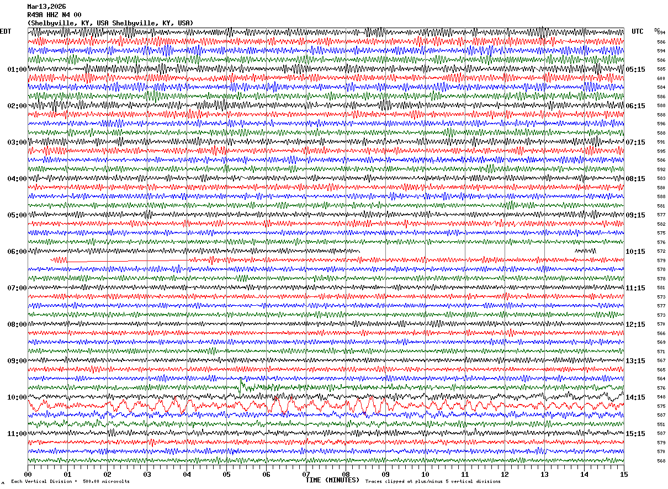The image size is (668, 489).
Task: Click minute tick label "13" on time axis
Action: point(544,474)
